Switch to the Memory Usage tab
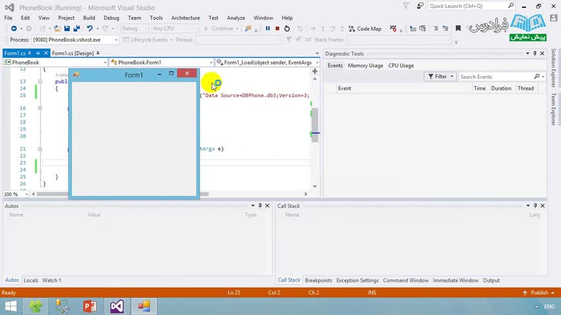Screen dimensions: 561x315 [365, 66]
